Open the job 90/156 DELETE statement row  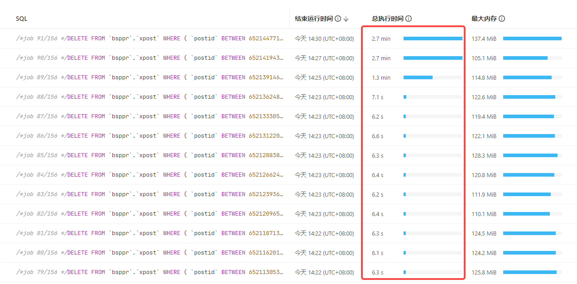(x=149, y=58)
